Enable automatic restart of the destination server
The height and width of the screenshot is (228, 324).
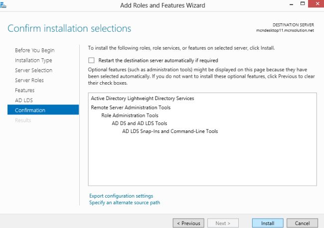tap(91, 60)
